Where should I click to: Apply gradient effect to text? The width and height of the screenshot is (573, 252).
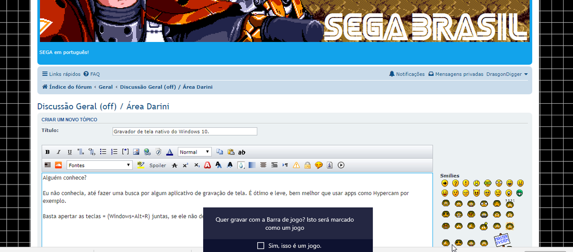click(x=252, y=165)
